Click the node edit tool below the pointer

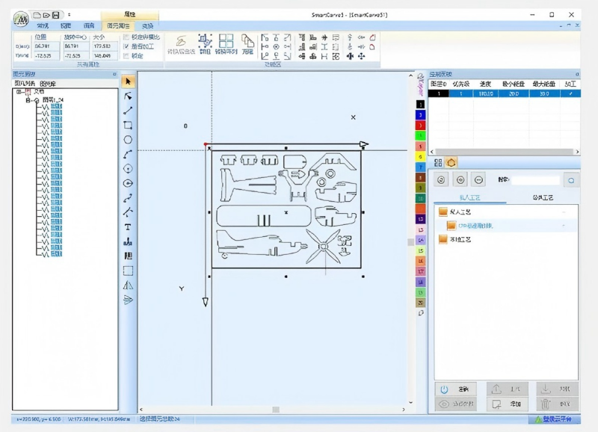coord(128,96)
